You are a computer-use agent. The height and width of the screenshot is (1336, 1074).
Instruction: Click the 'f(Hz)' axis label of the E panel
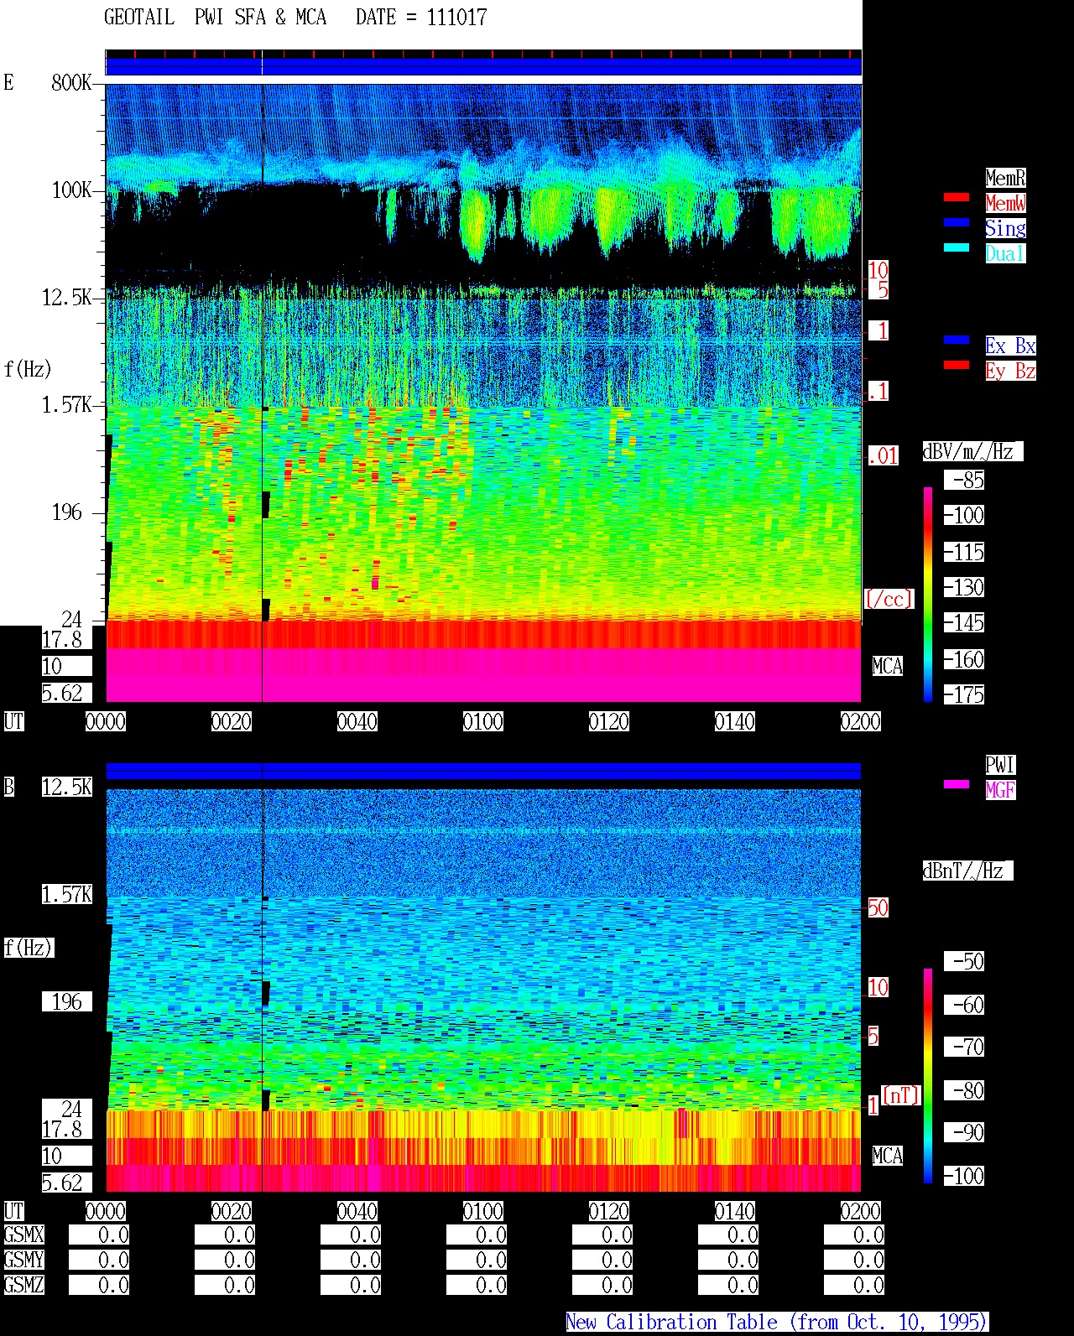[x=28, y=369]
